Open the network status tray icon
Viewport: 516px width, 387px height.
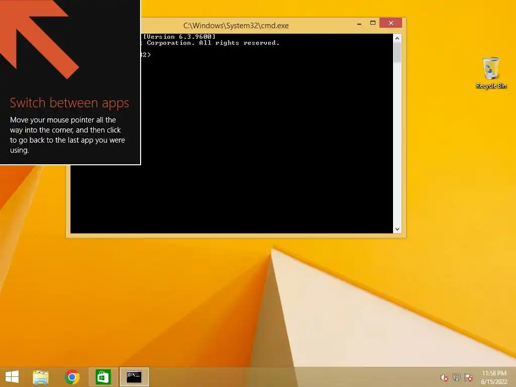[x=456, y=377]
